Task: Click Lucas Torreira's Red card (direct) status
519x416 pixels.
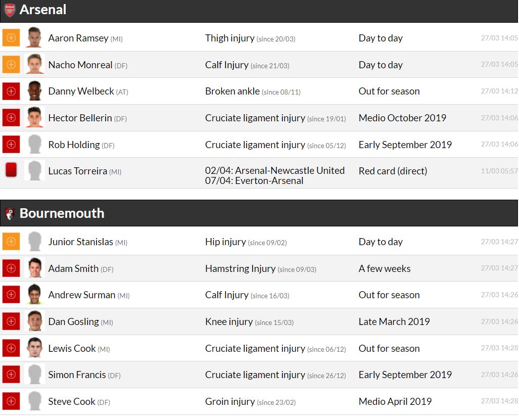Action: point(393,171)
